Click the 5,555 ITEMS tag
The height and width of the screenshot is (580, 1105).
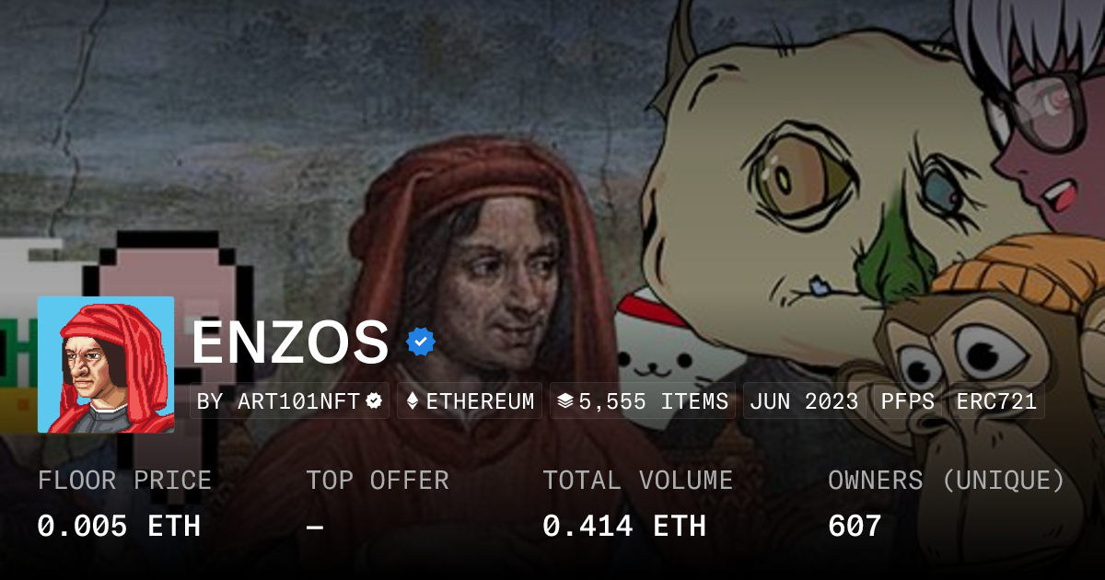click(x=643, y=401)
